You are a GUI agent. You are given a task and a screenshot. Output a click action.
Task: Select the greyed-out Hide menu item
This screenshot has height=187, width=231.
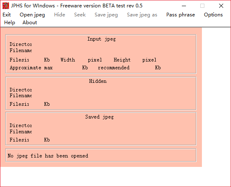(x=59, y=15)
